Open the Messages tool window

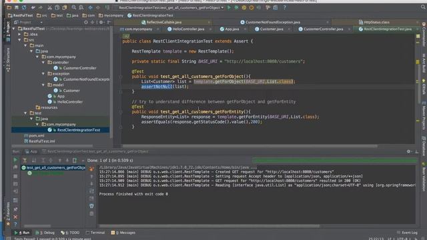[123, 233]
